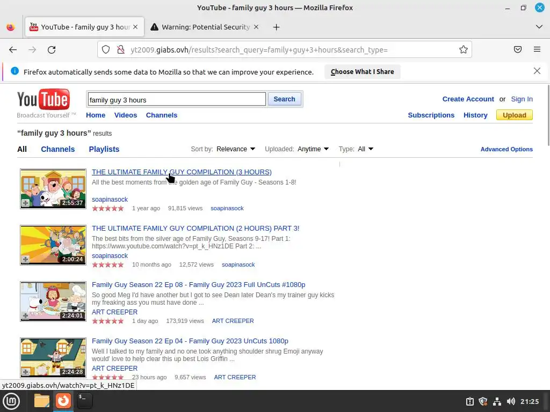
Task: Go to Home in YouTube navigation
Action: pyautogui.click(x=96, y=115)
